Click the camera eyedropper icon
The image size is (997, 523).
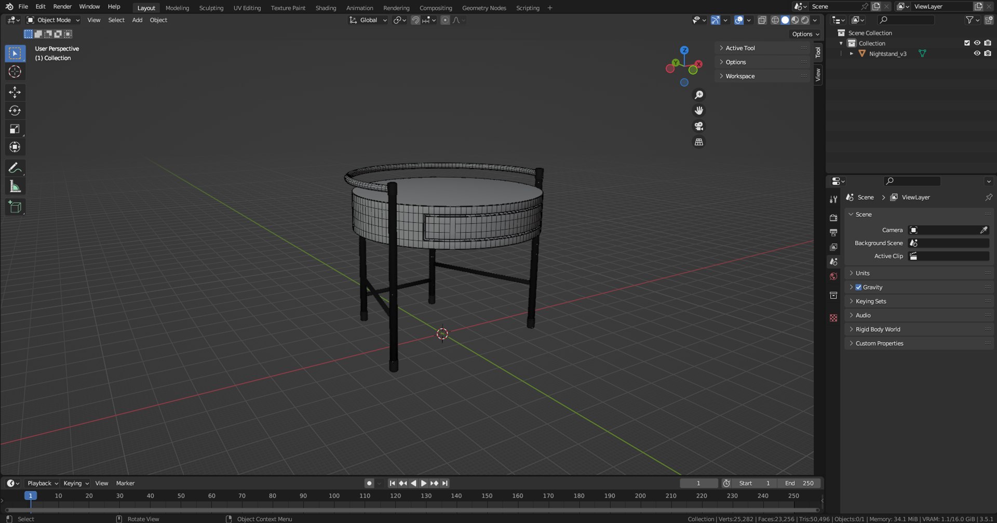coord(983,230)
